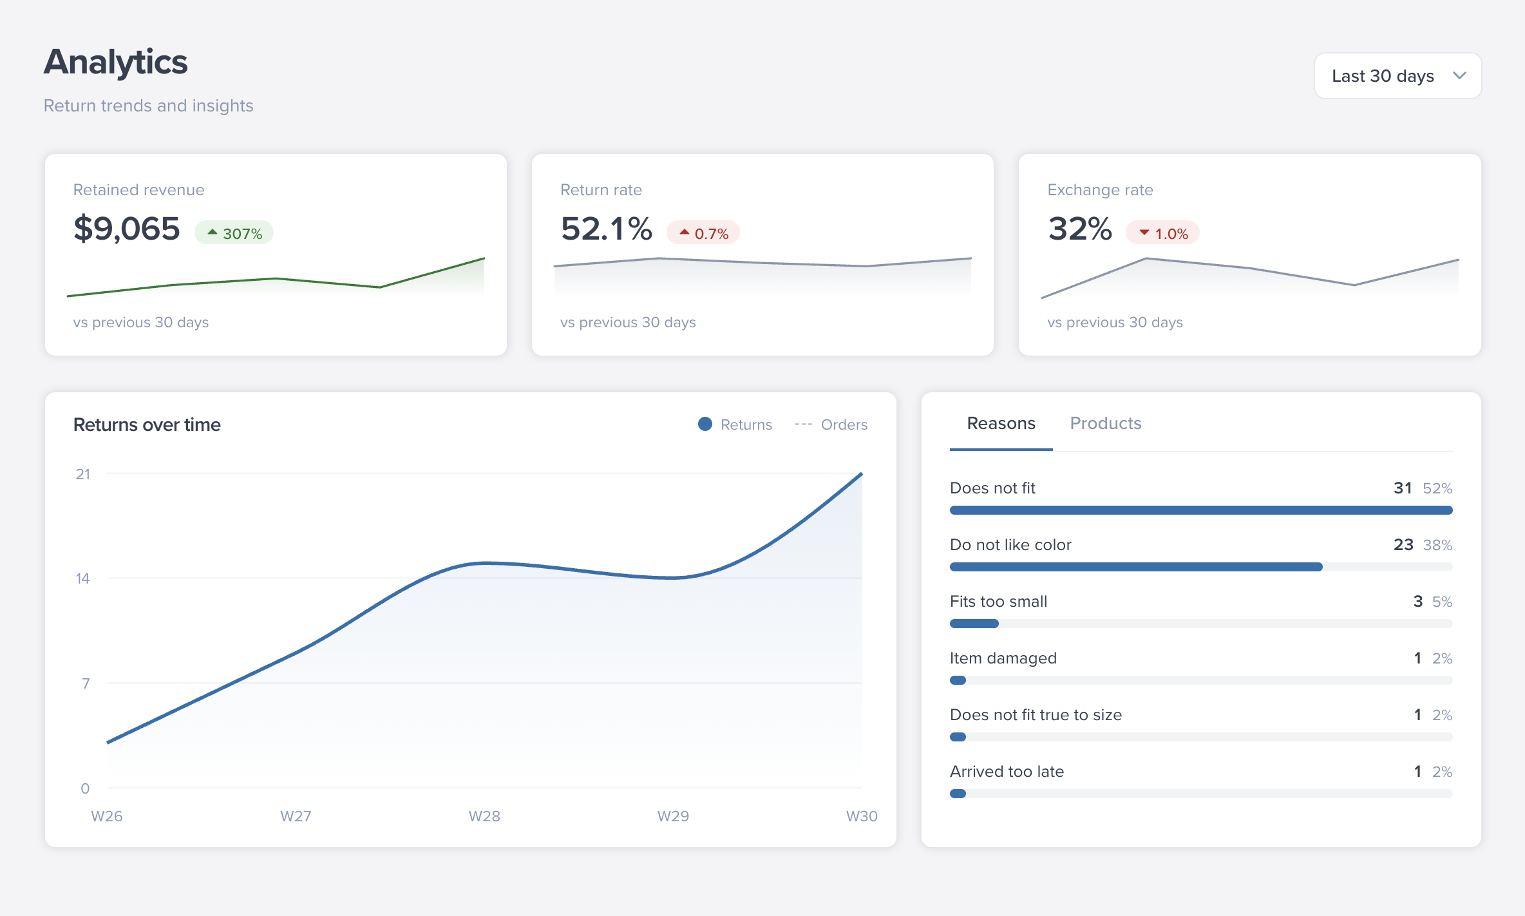The image size is (1525, 916).
Task: Click the Analytics page heading
Action: pyautogui.click(x=116, y=62)
